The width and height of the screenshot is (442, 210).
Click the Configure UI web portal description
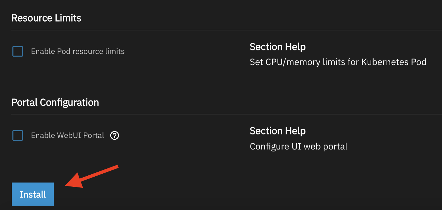298,146
